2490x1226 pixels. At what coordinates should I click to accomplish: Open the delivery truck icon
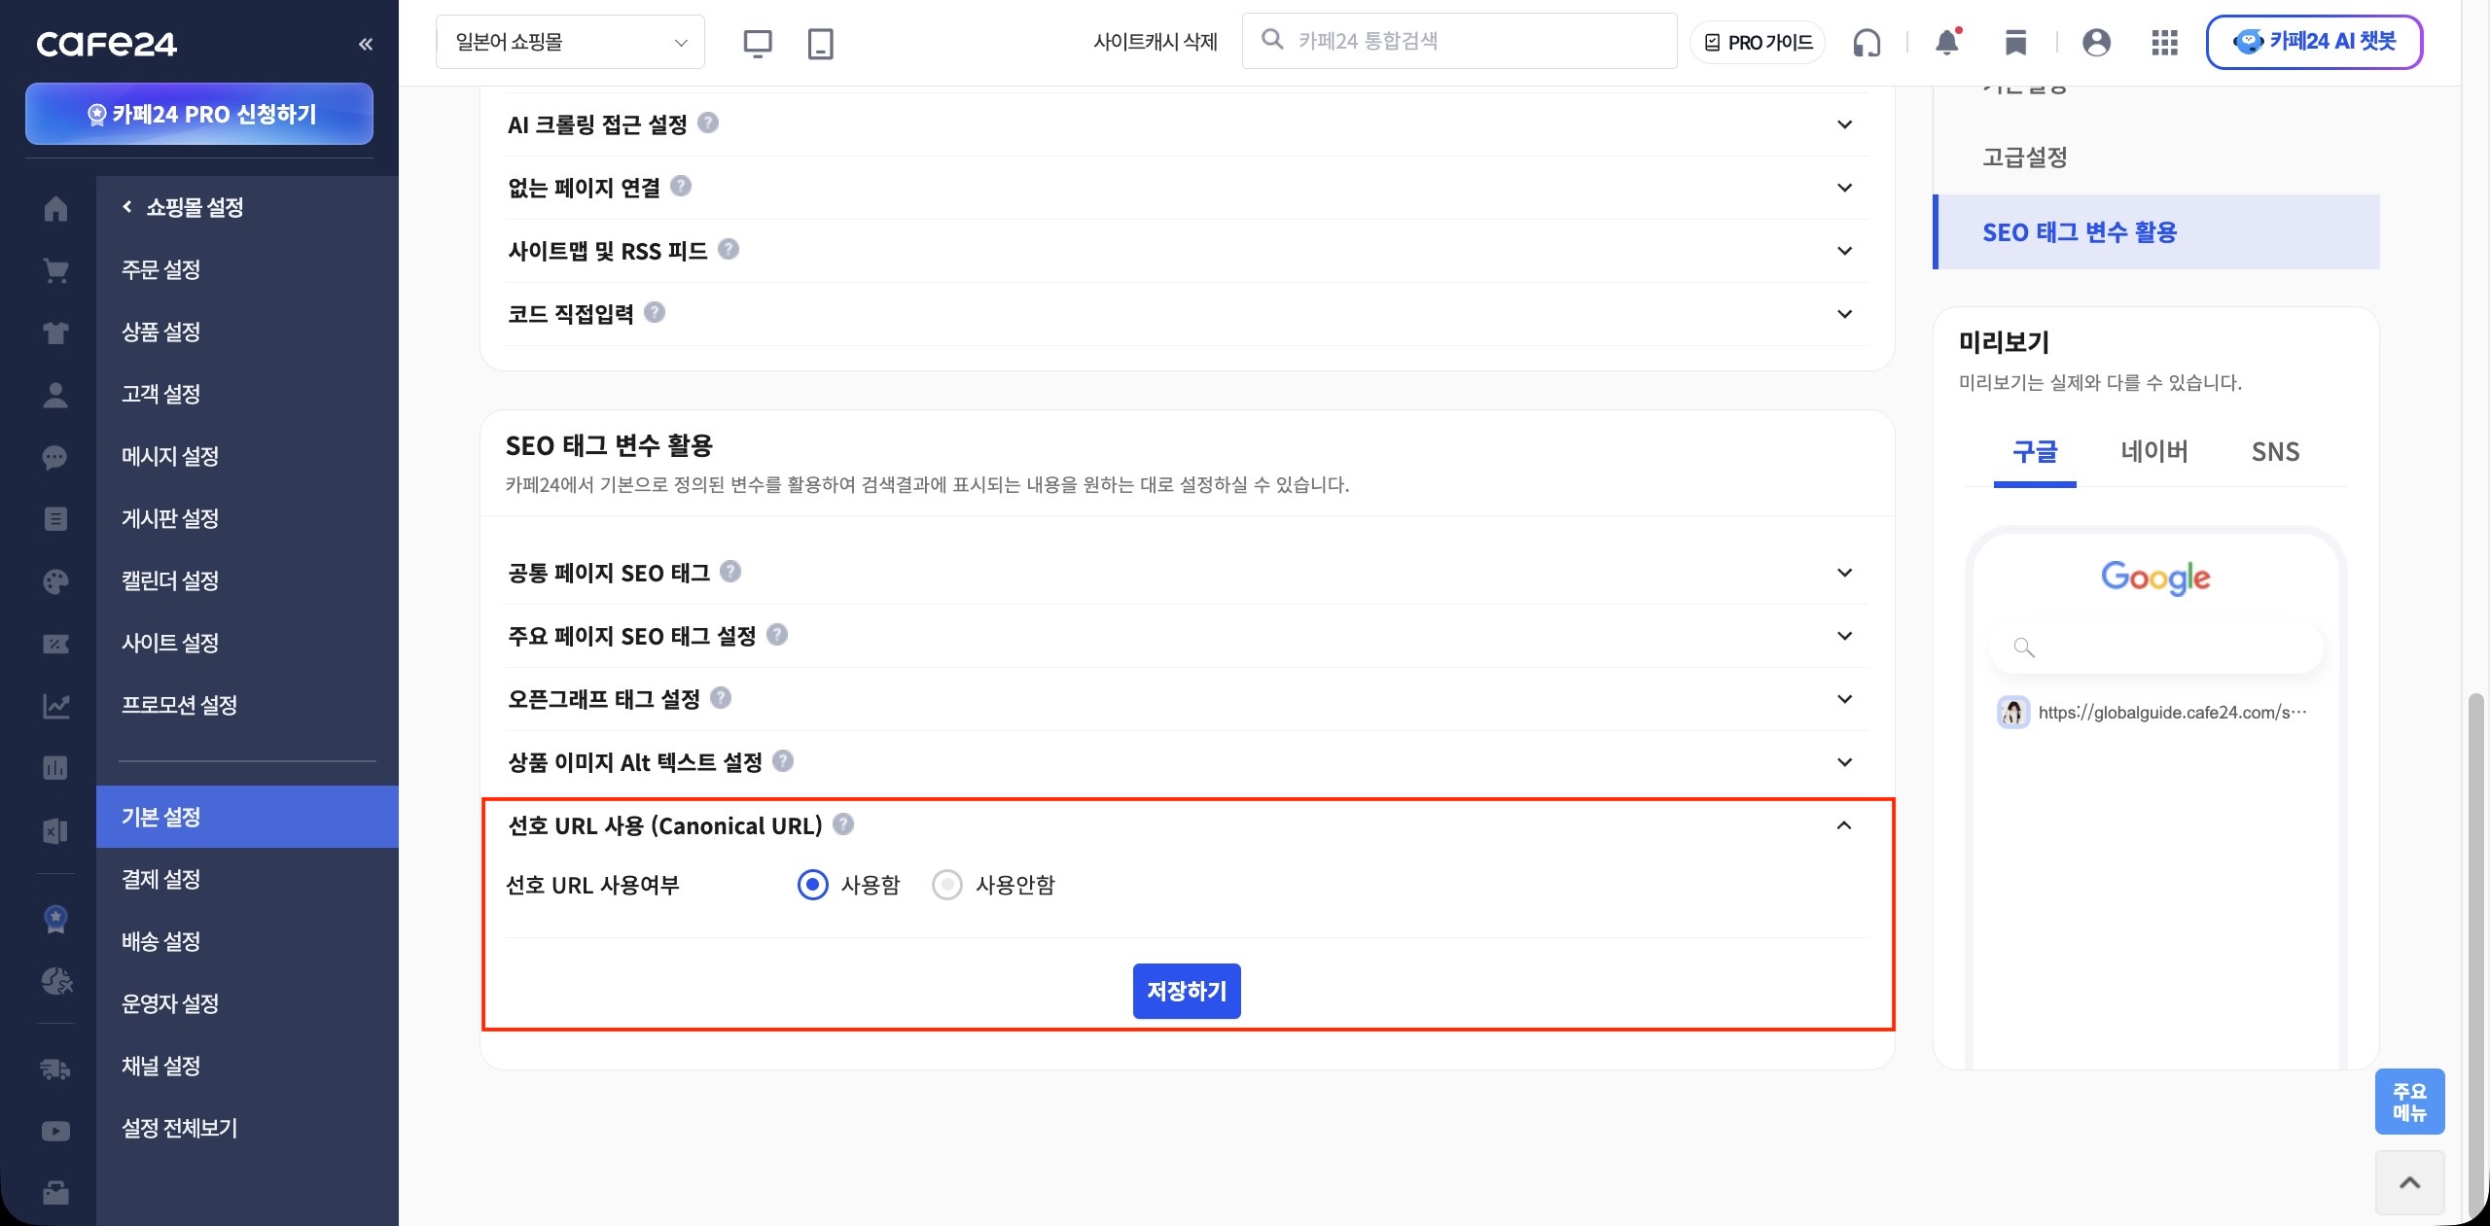(x=55, y=1069)
